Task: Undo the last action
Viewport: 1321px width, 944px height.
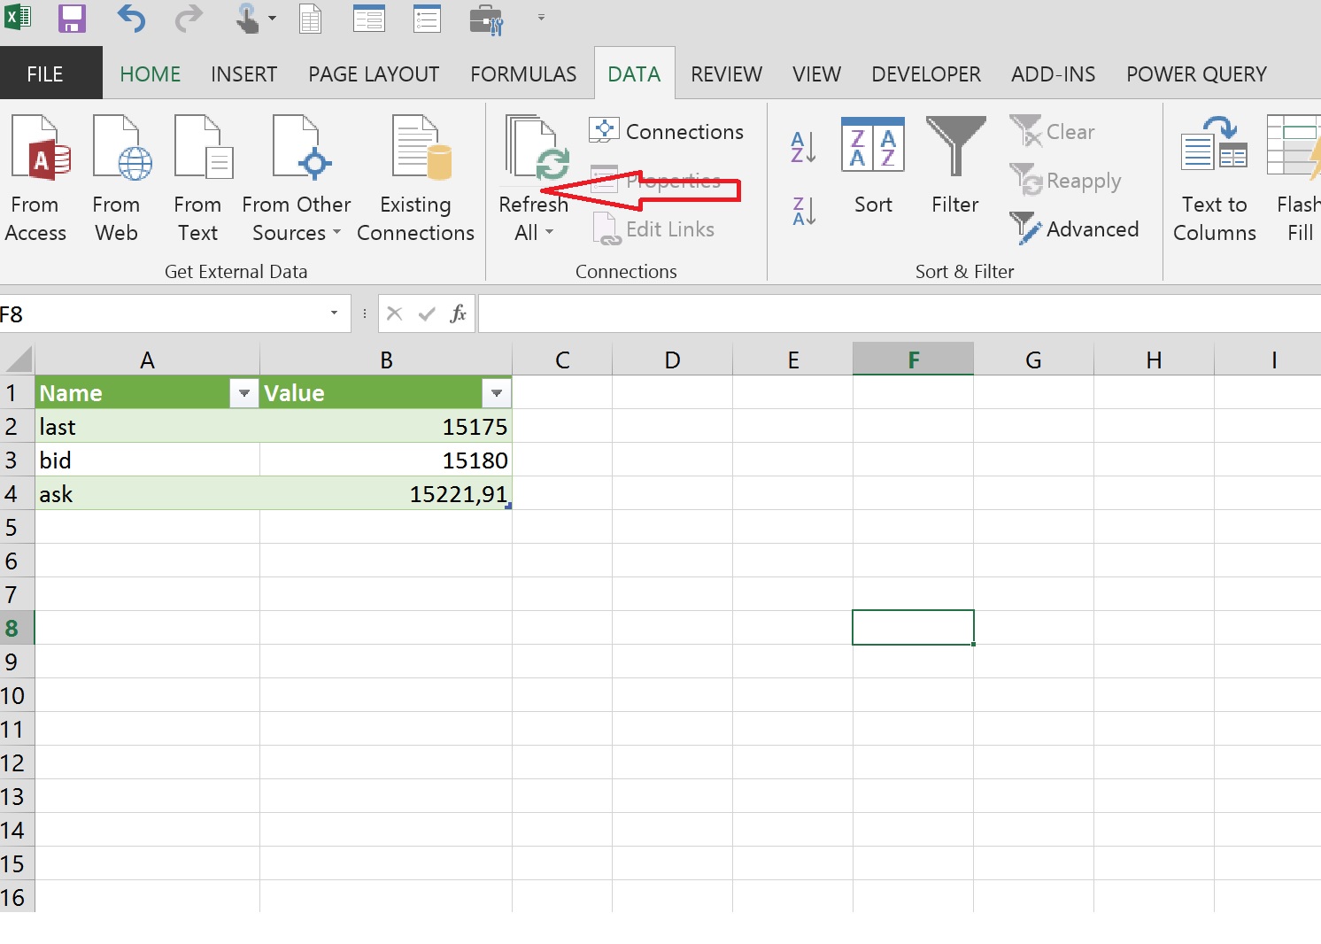Action: click(131, 18)
